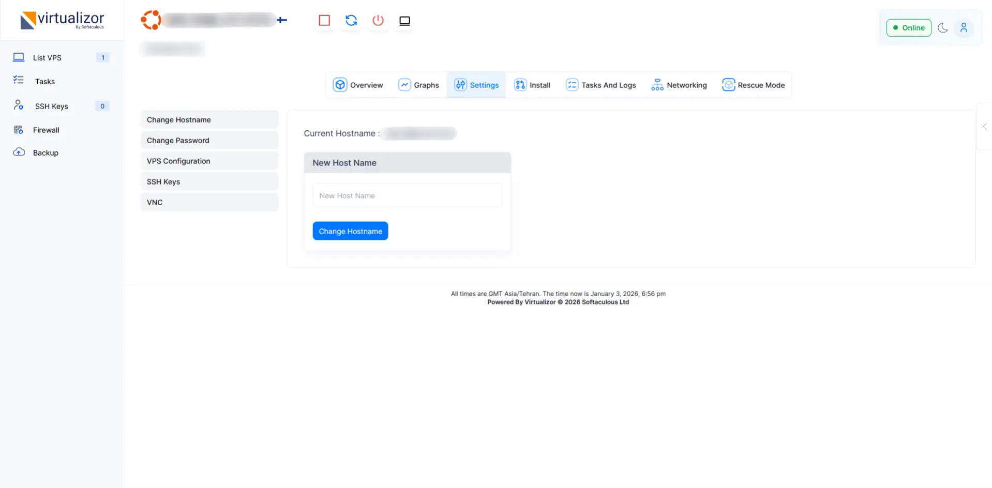Click the restart VPS refresh icon
Image resolution: width=992 pixels, height=488 pixels.
[351, 21]
